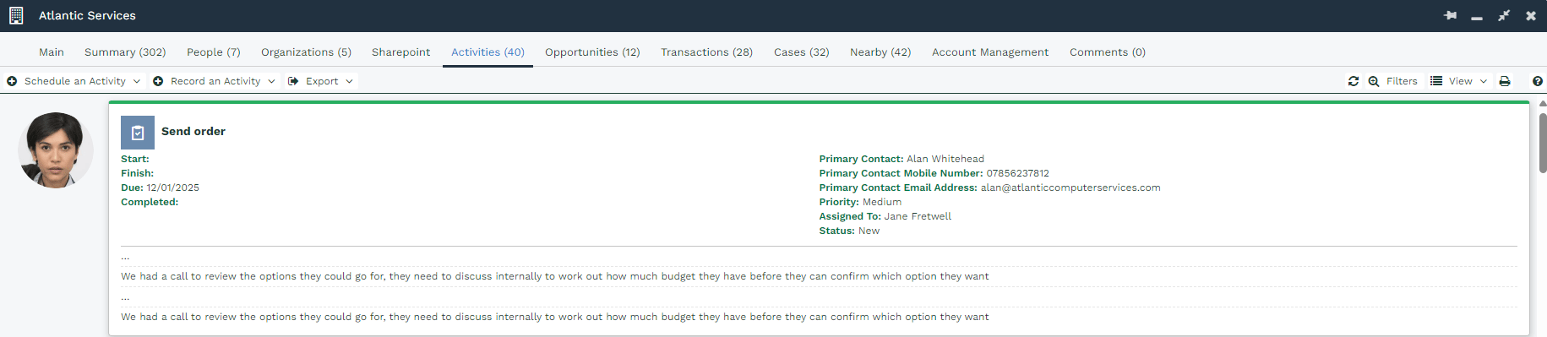Open the View dropdown menu
Image resolution: width=1547 pixels, height=337 pixels.
click(1459, 81)
